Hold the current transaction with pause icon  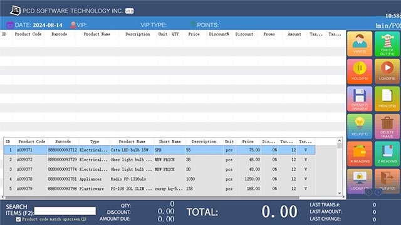tap(360, 71)
